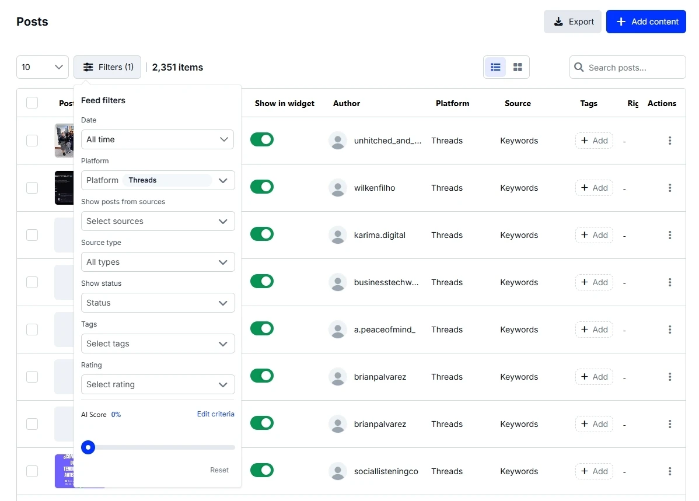Add a tag to karima.digital post
Image resolution: width=699 pixels, height=501 pixels.
point(594,236)
